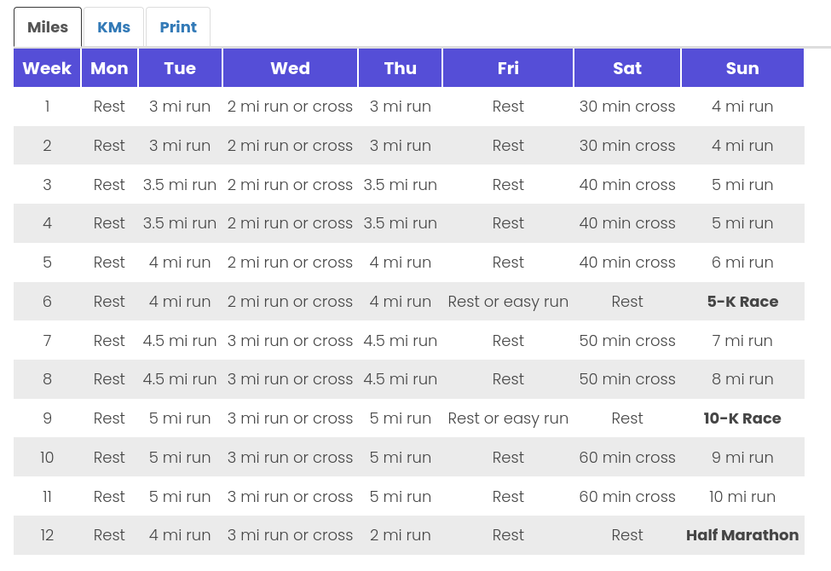Click the Fri column header
Screen dimensions: 831x571
[508, 68]
